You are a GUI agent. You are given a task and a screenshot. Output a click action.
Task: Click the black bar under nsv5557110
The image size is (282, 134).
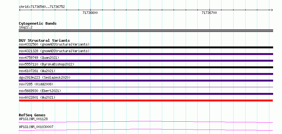[x=146, y=67]
